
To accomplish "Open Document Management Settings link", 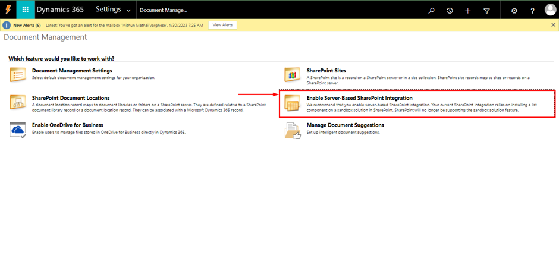I will coord(72,71).
